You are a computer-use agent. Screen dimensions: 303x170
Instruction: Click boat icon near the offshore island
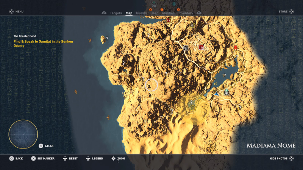[x=90, y=40]
